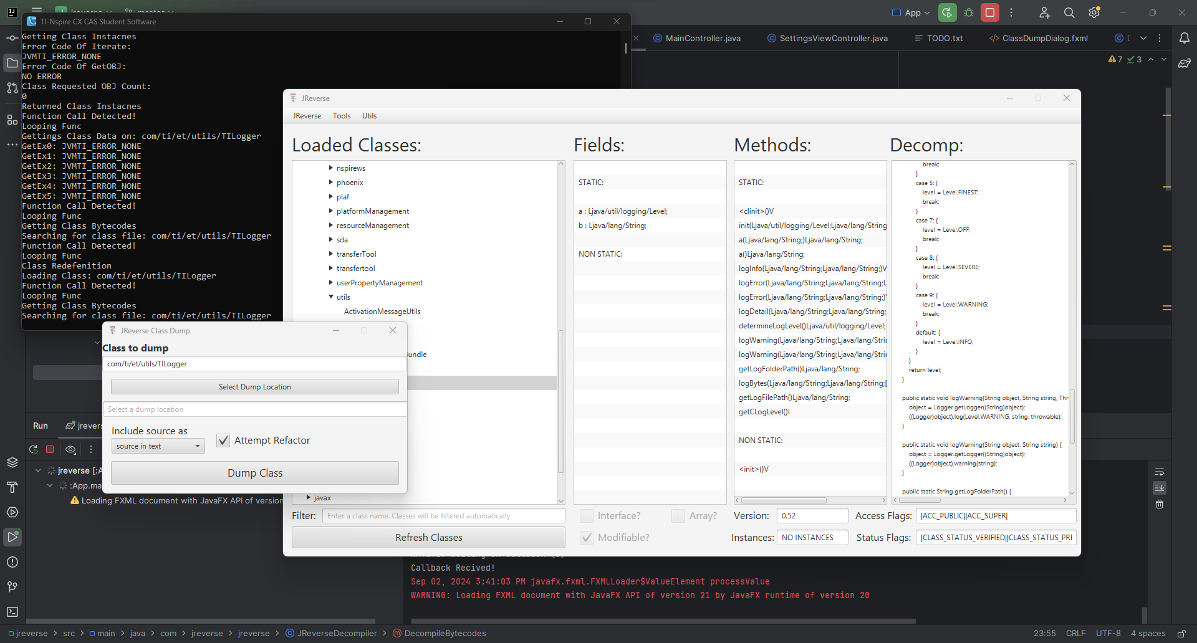Image resolution: width=1197 pixels, height=643 pixels.
Task: Open Code With Me add-user icon
Action: point(1045,12)
